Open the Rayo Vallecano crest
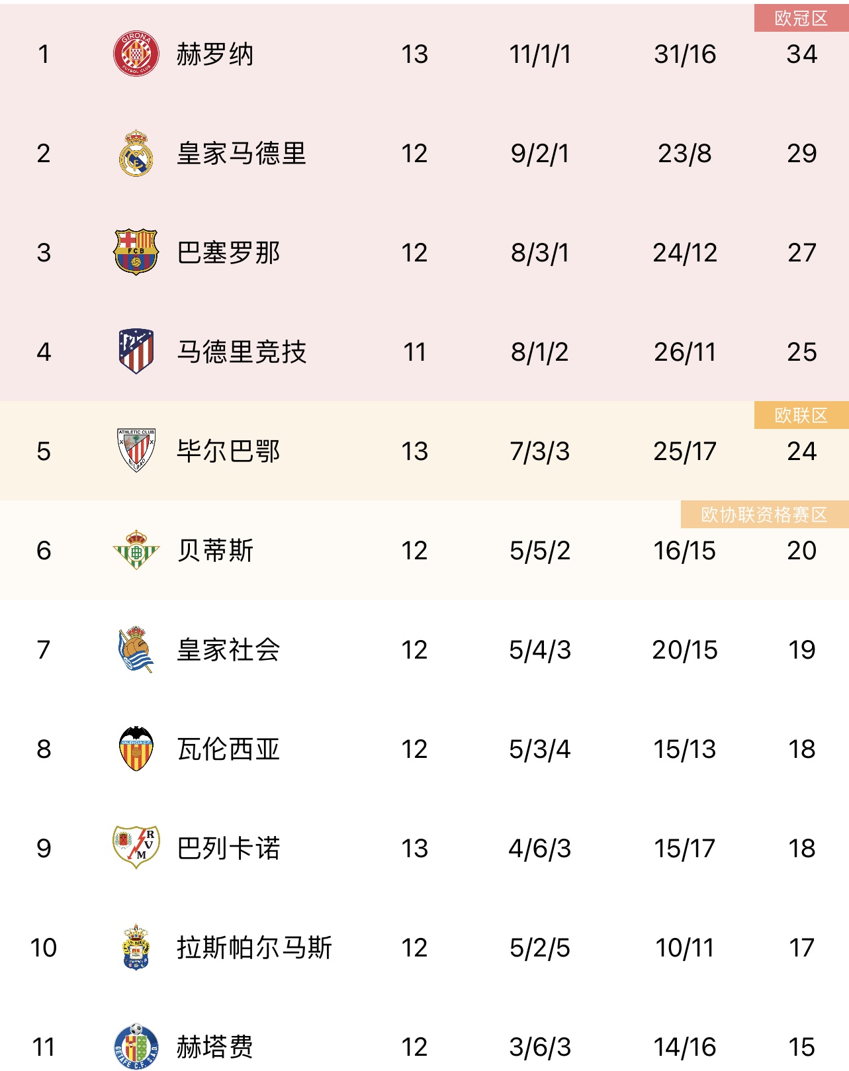Screen dimensions: 849x1071 point(136,847)
